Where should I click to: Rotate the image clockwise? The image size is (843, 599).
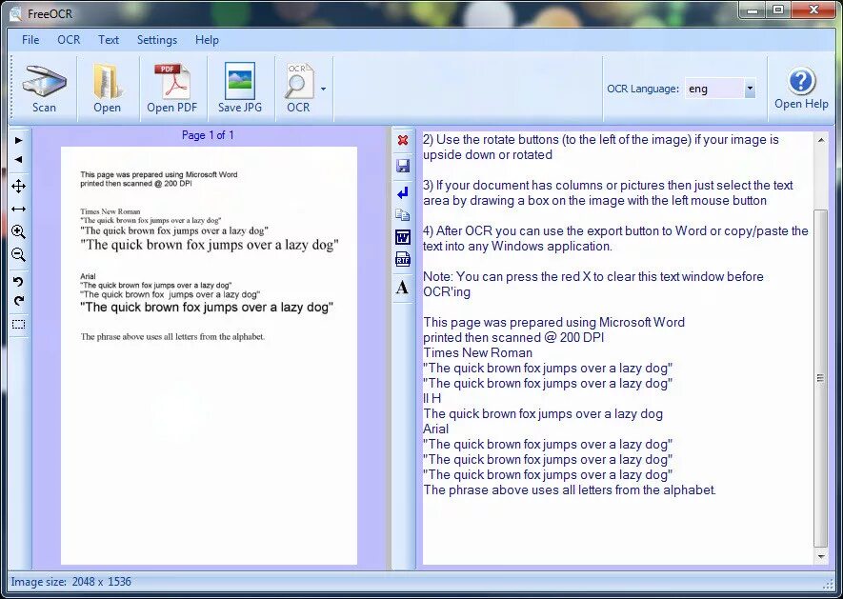pos(19,301)
